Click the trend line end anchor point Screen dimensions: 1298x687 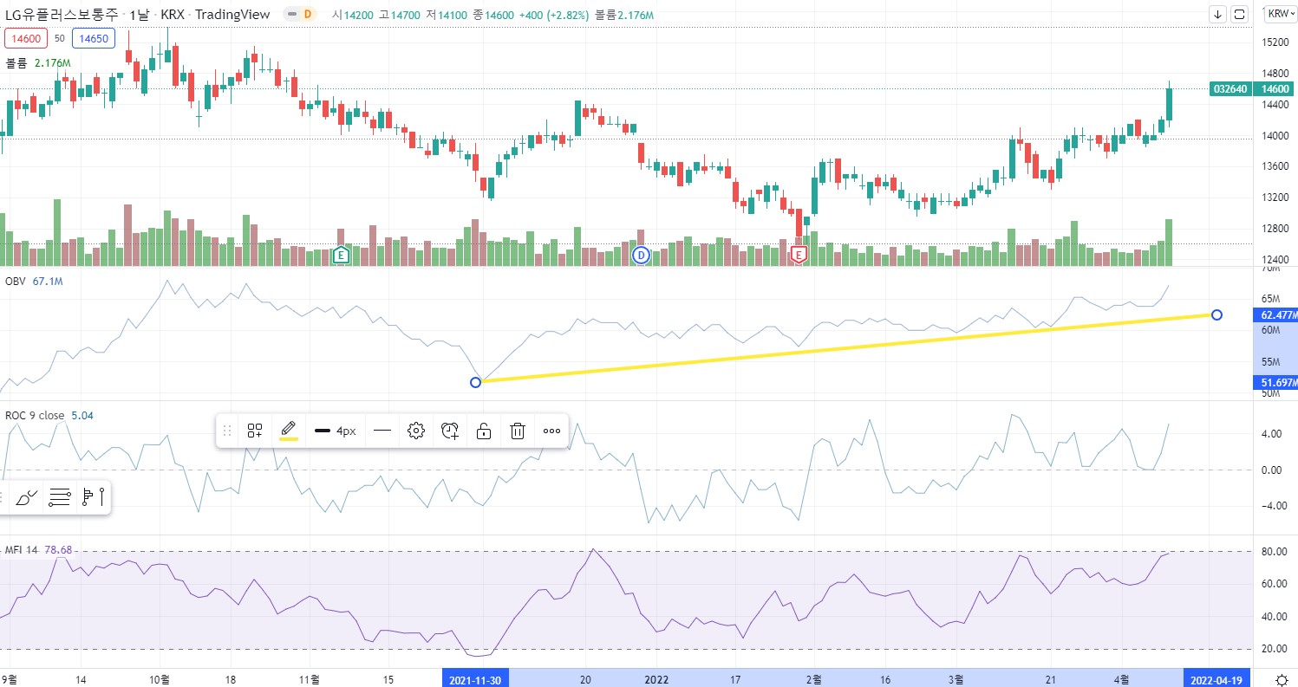click(x=1216, y=314)
